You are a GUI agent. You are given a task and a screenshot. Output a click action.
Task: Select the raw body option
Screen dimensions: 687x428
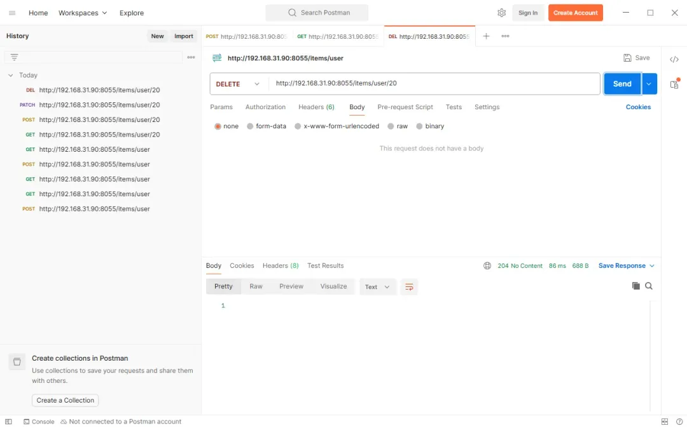click(x=398, y=126)
